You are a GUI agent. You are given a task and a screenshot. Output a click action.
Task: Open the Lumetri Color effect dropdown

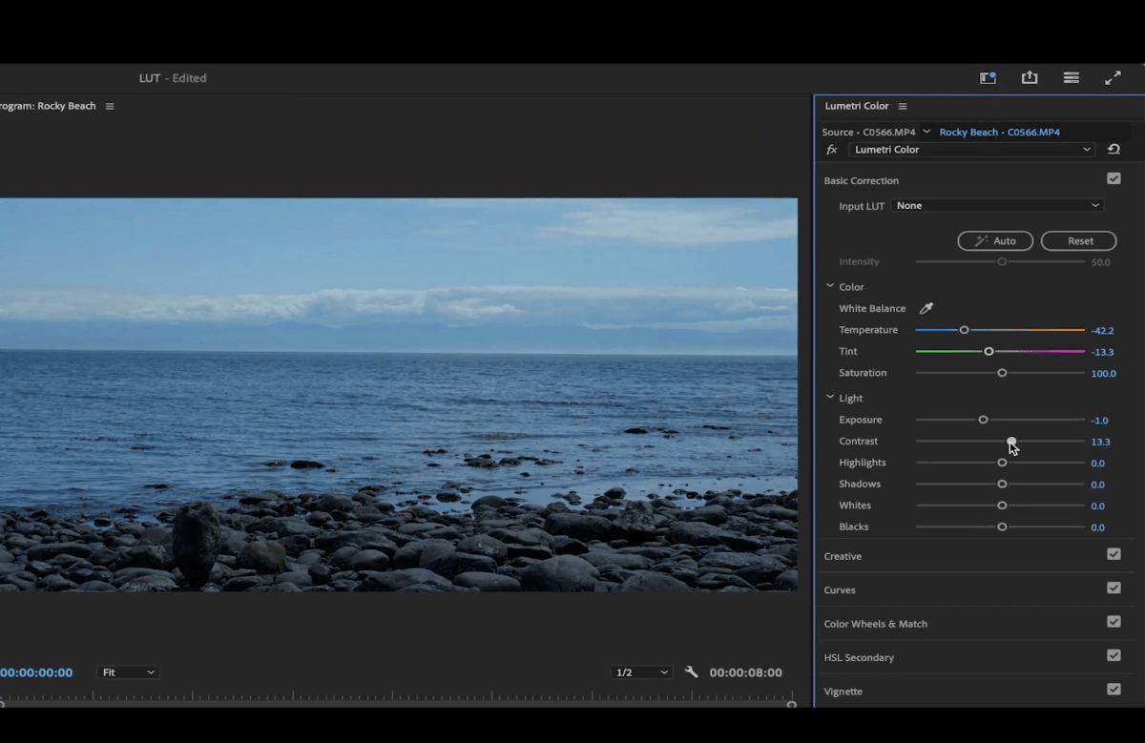pos(971,150)
